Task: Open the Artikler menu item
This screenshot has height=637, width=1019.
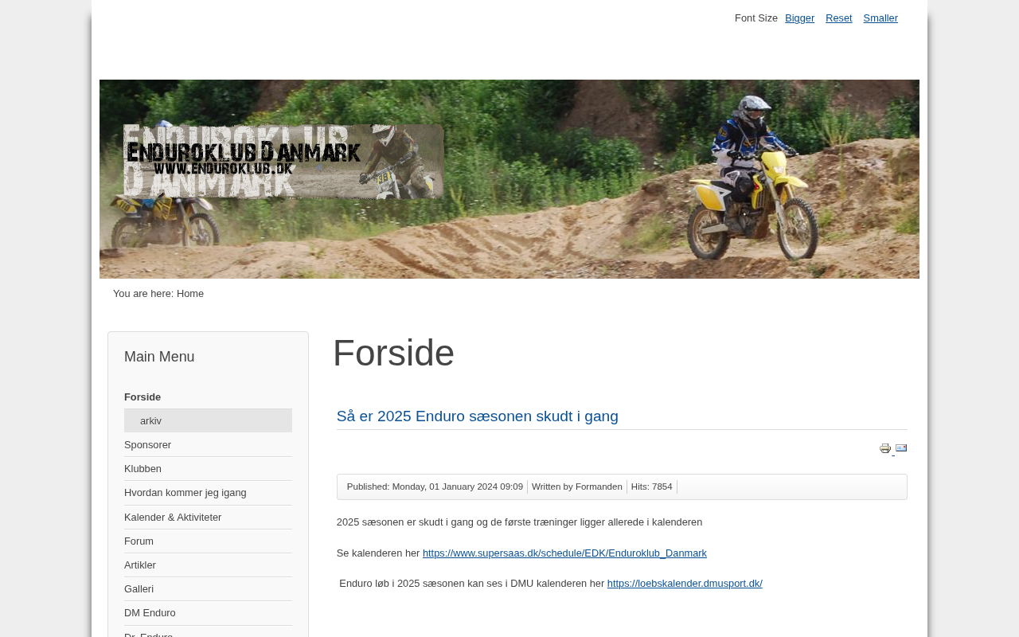Action: tap(140, 565)
